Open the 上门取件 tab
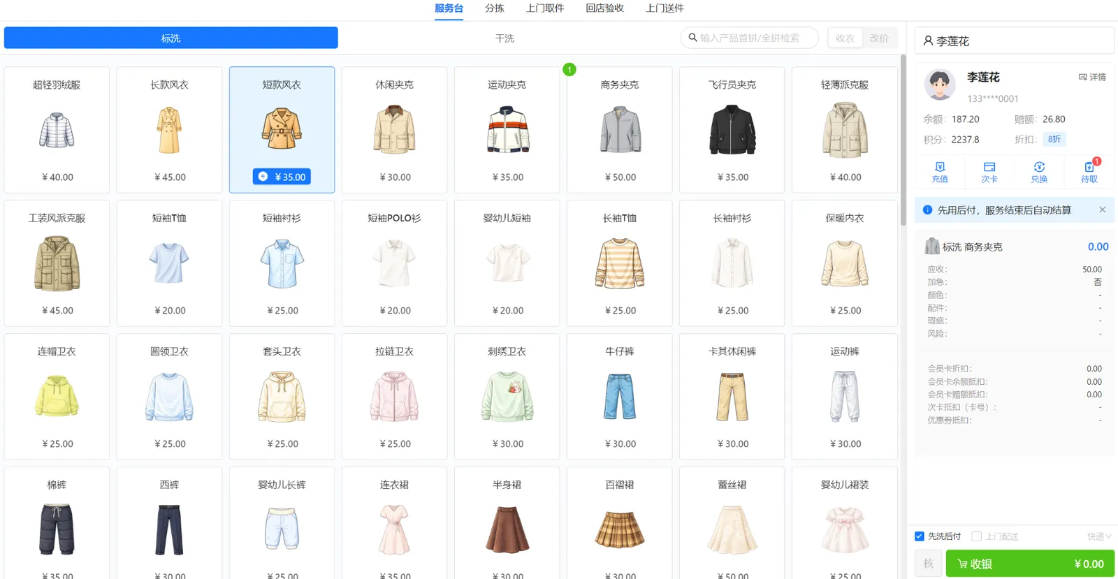 point(545,8)
